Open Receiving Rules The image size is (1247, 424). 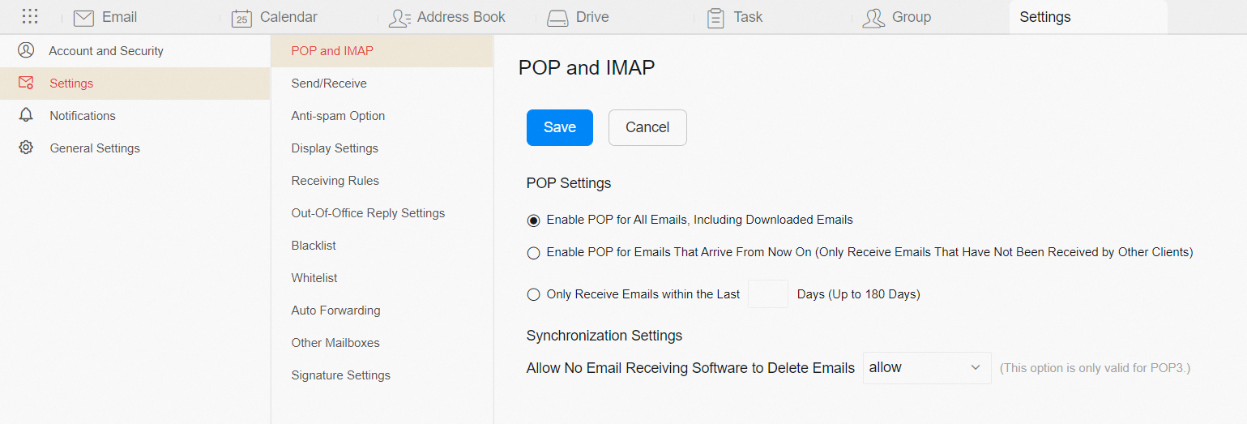pos(382,180)
